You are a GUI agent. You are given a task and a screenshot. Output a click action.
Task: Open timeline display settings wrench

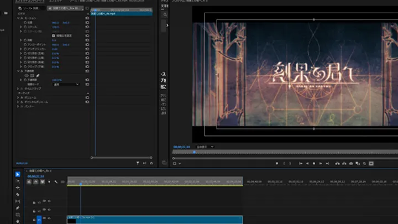click(x=56, y=182)
